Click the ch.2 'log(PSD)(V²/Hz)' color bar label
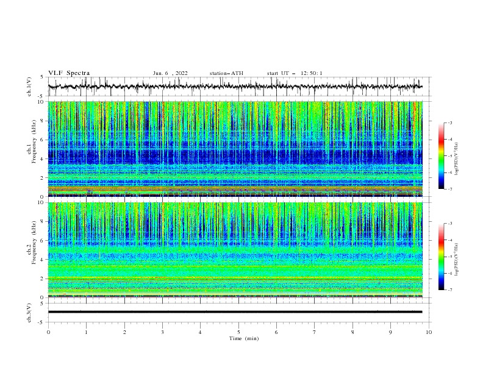483x373 pixels. click(x=457, y=259)
